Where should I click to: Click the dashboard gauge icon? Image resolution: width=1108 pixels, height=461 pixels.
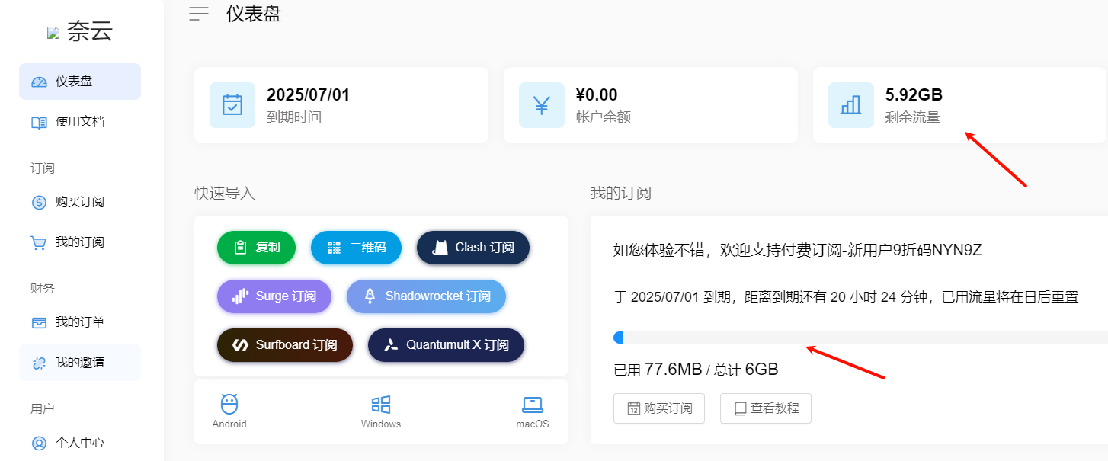[x=39, y=82]
